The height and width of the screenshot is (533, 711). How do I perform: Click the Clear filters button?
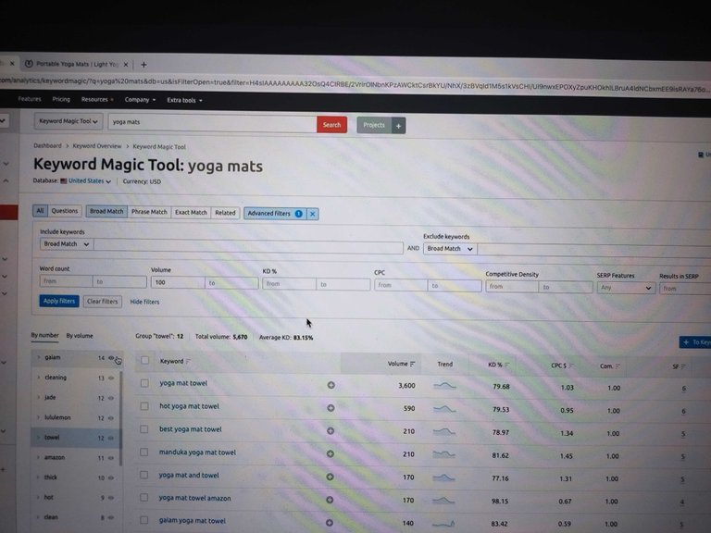(102, 302)
